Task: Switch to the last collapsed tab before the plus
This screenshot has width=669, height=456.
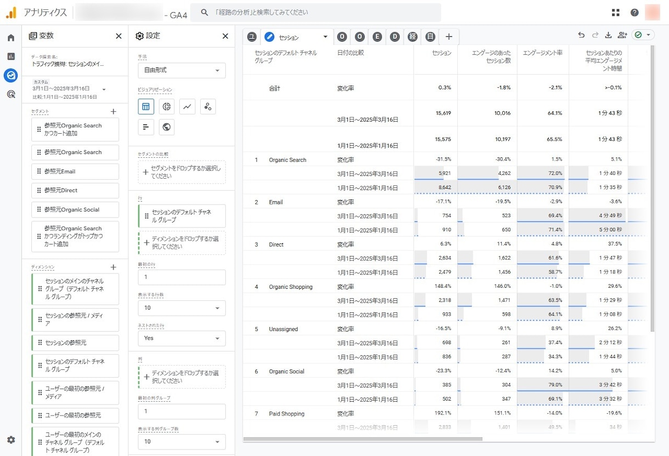Action: [430, 37]
